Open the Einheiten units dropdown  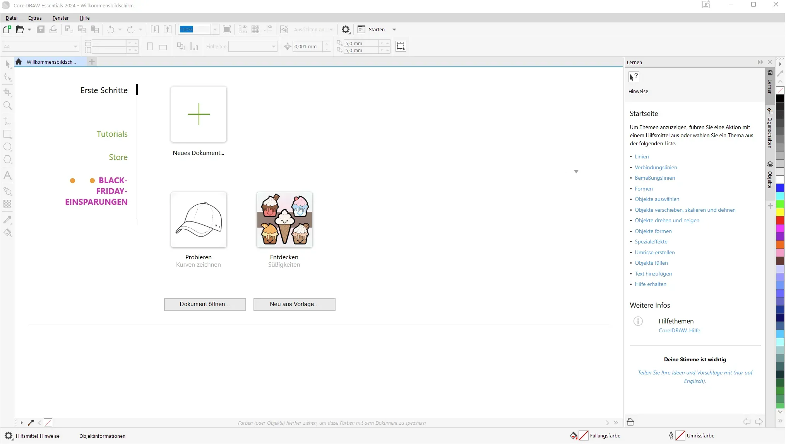pyautogui.click(x=274, y=46)
